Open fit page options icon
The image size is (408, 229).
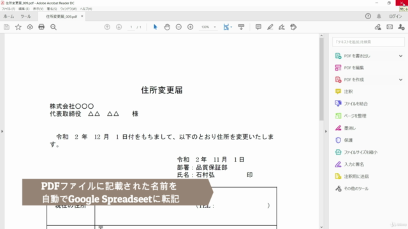coord(227,27)
